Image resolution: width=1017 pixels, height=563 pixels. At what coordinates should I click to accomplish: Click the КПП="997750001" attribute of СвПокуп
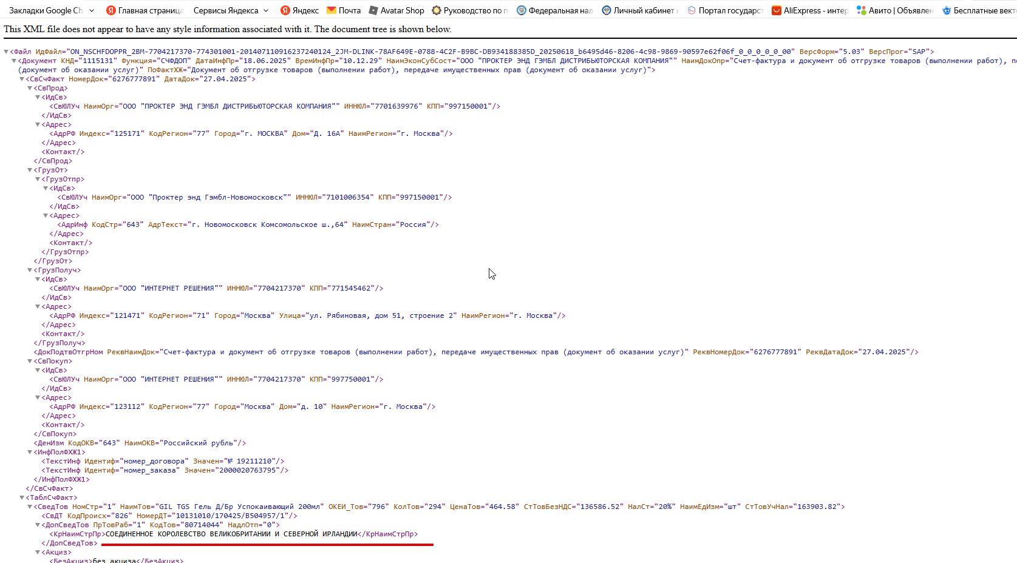tap(344, 380)
